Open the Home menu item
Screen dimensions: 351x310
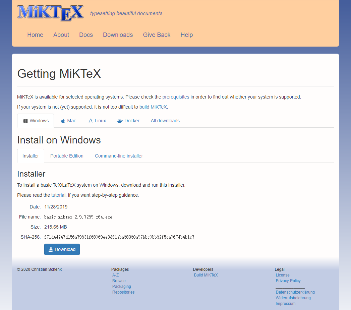click(35, 35)
